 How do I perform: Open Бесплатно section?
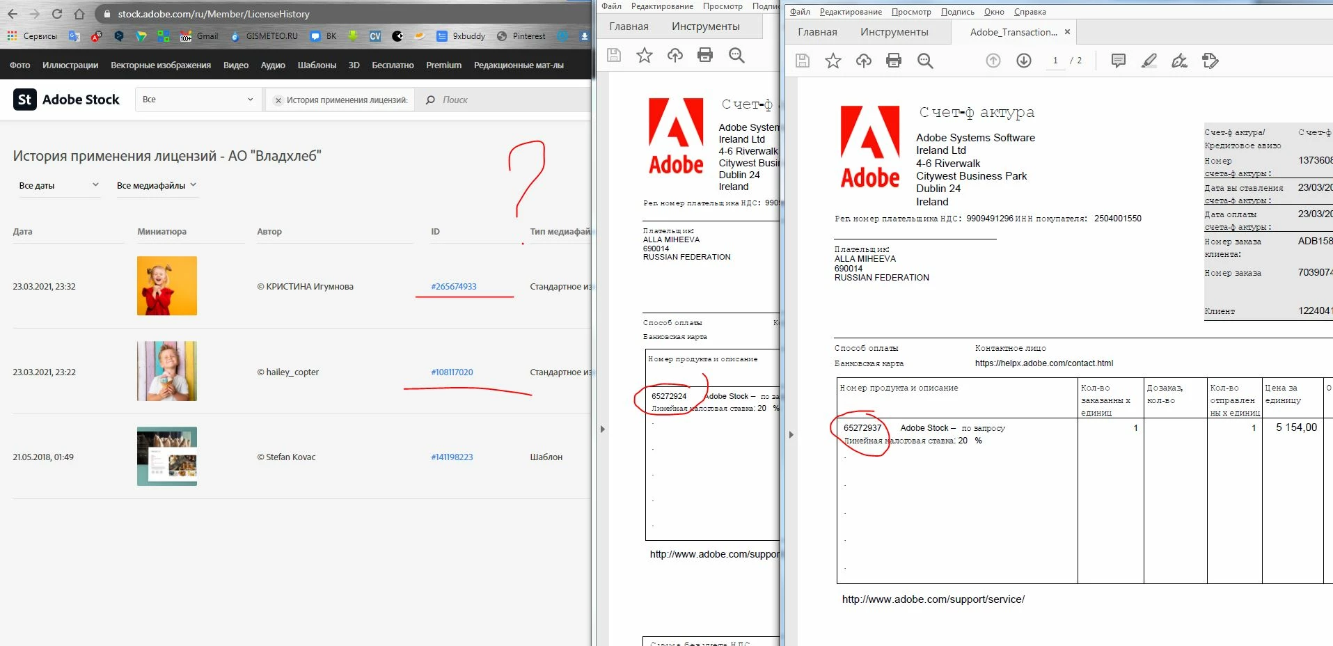393,65
